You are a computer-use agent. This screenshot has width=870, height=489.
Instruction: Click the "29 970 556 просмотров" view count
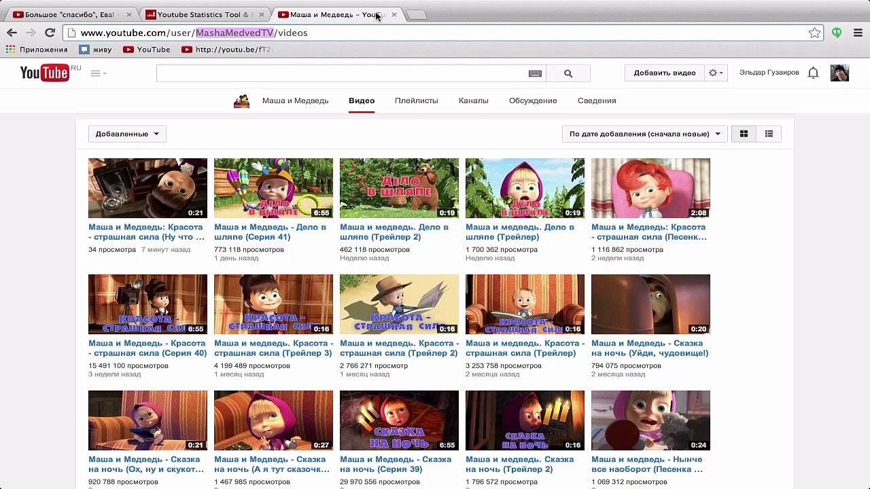coord(380,482)
